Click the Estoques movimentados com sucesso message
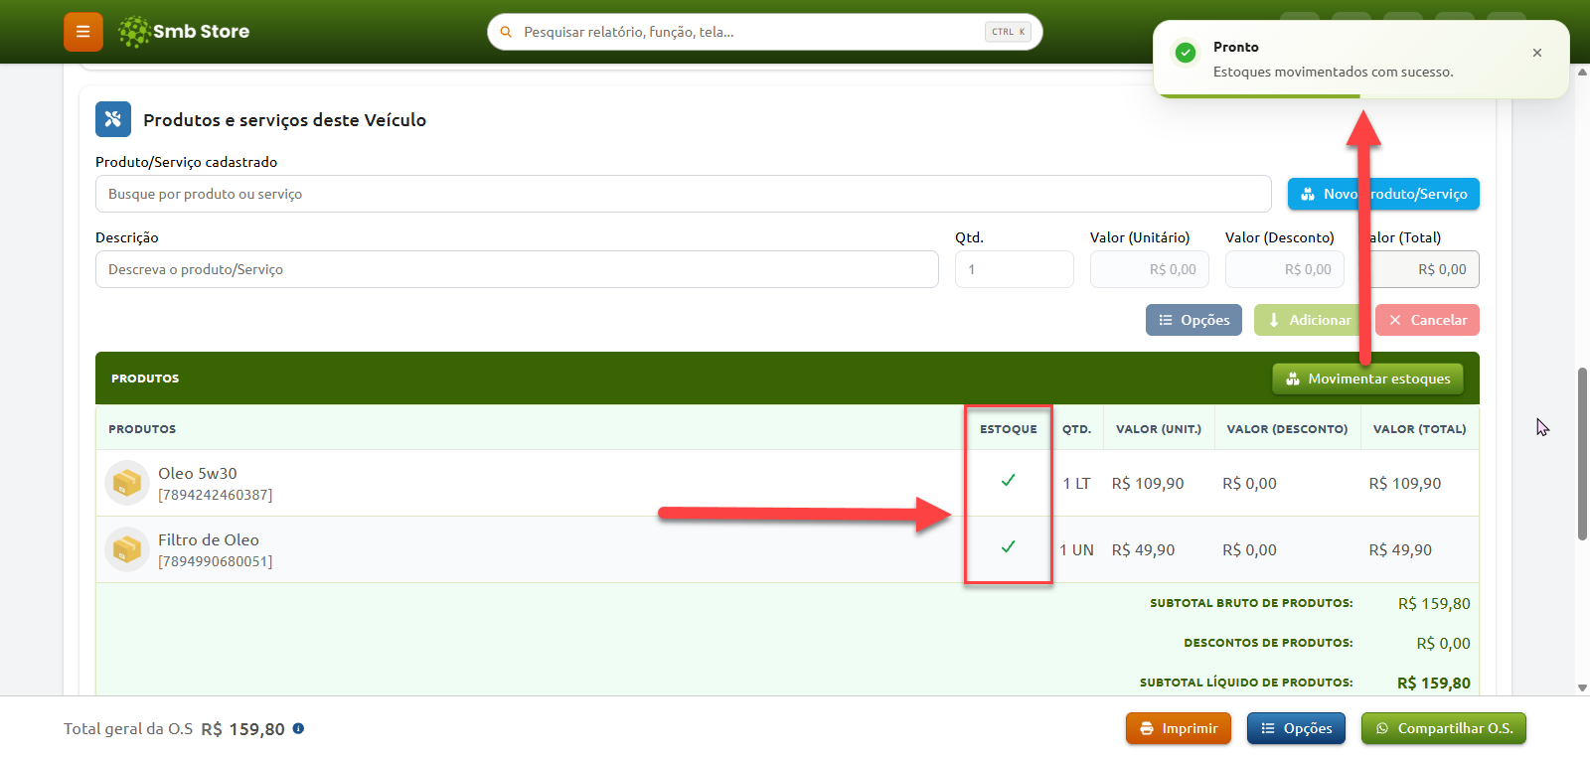 coord(1334,72)
